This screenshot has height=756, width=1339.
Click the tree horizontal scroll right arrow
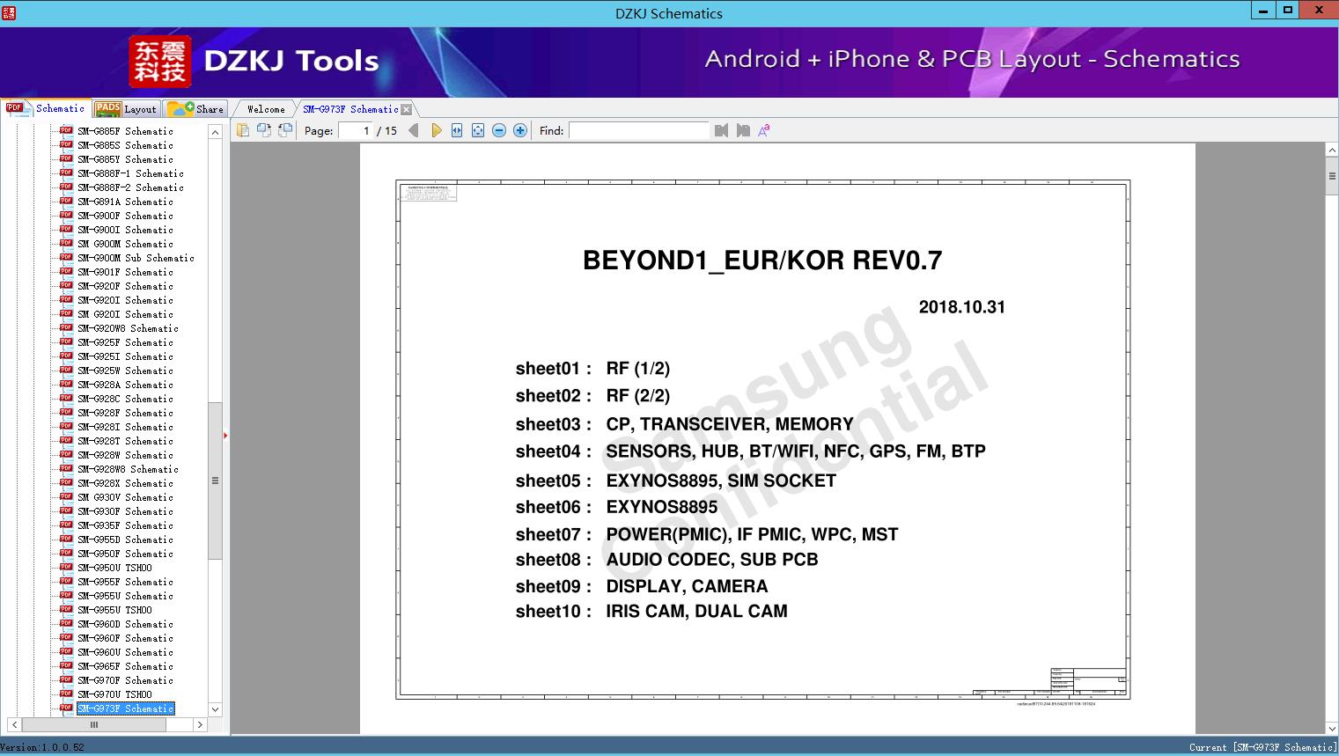tap(200, 724)
